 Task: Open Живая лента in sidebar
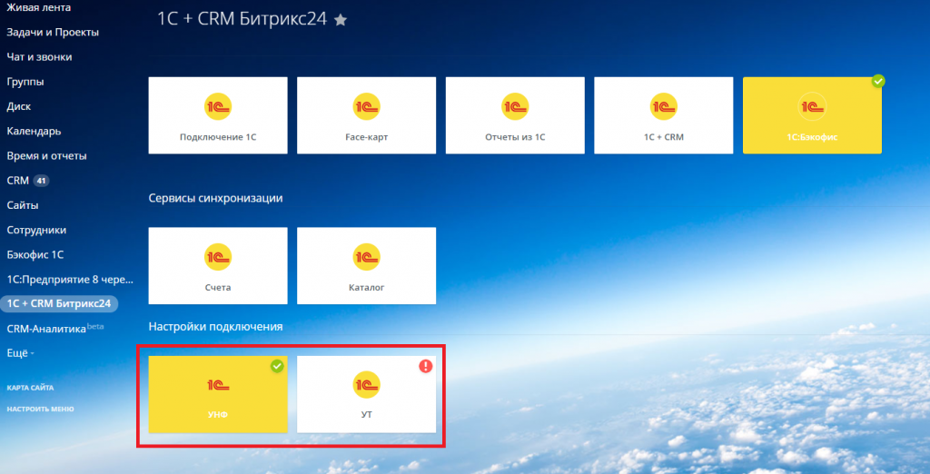(x=38, y=7)
